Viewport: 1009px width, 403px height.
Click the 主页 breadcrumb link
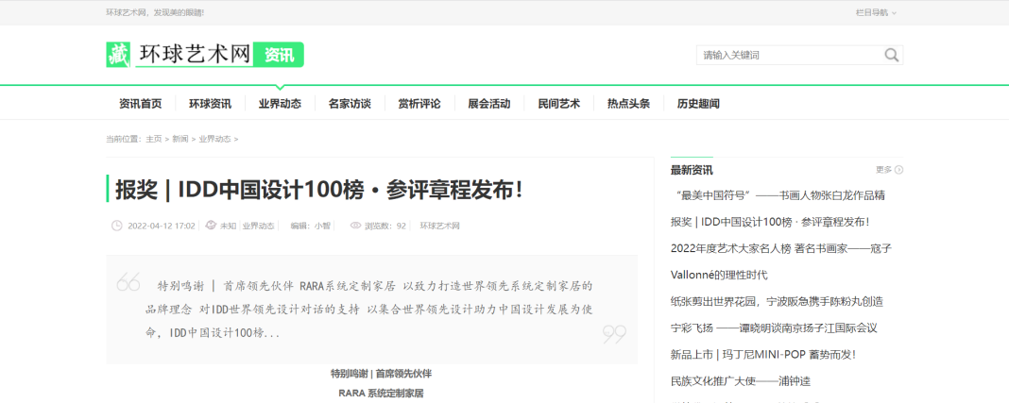(154, 139)
